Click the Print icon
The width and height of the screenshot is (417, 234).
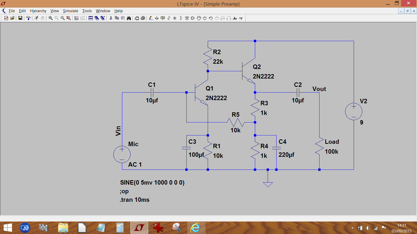coord(143,18)
